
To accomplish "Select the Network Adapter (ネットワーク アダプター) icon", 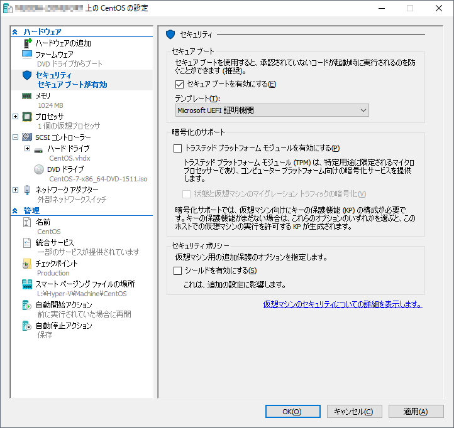I will pos(27,190).
